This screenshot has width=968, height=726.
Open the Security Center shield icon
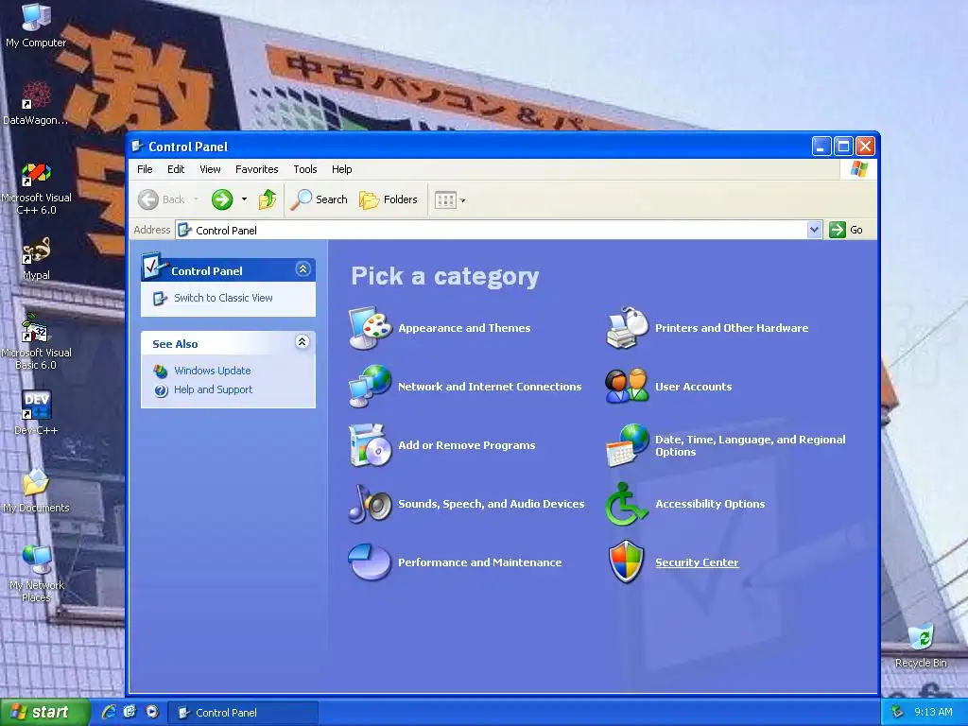click(x=627, y=562)
